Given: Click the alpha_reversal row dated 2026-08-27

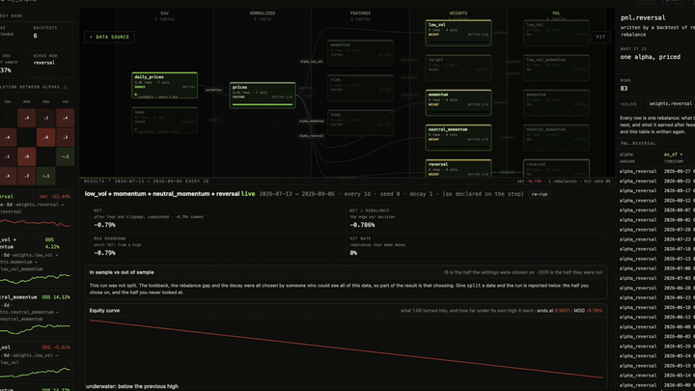Looking at the screenshot, I should [x=657, y=171].
